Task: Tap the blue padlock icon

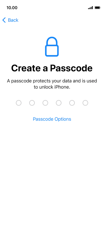Action: [52, 46]
